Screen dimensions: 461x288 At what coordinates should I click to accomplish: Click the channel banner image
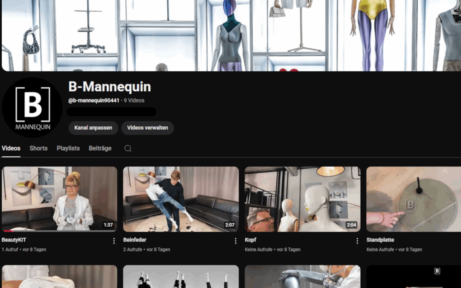231,35
